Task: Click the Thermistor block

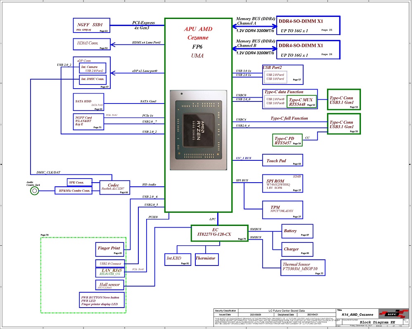Action: pos(207,260)
